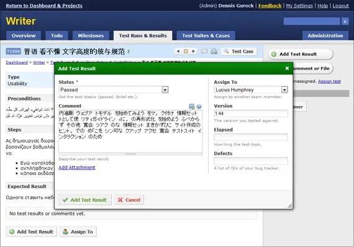Click the Comment or File sidebar button
Screen dimensions: 354x247
(x=313, y=68)
